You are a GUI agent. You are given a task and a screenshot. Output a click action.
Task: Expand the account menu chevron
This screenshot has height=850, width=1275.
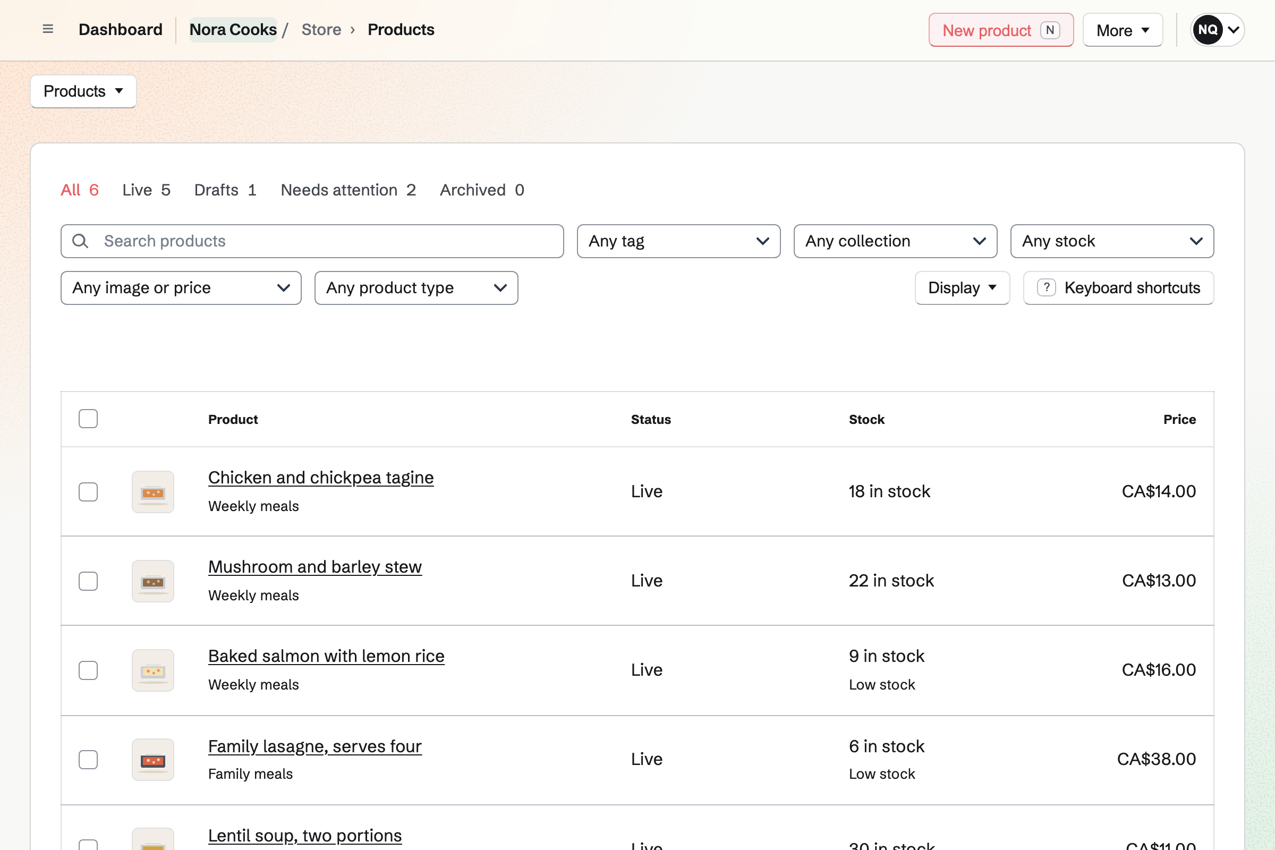pos(1233,30)
